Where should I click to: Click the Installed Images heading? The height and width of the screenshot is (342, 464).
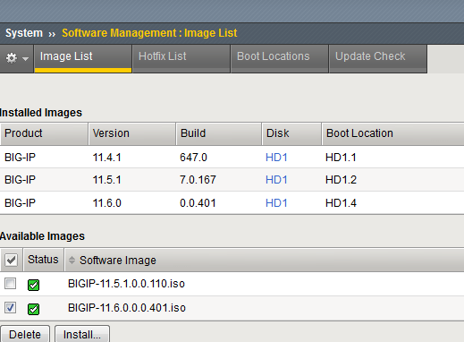[41, 113]
